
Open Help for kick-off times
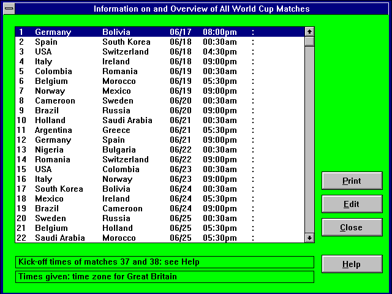click(x=352, y=264)
